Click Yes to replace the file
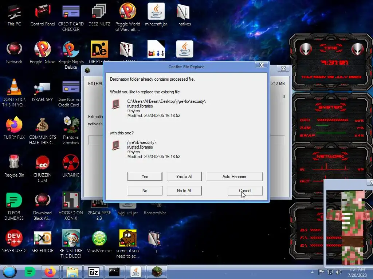Viewport: 373px width, 279px height. [x=145, y=177]
